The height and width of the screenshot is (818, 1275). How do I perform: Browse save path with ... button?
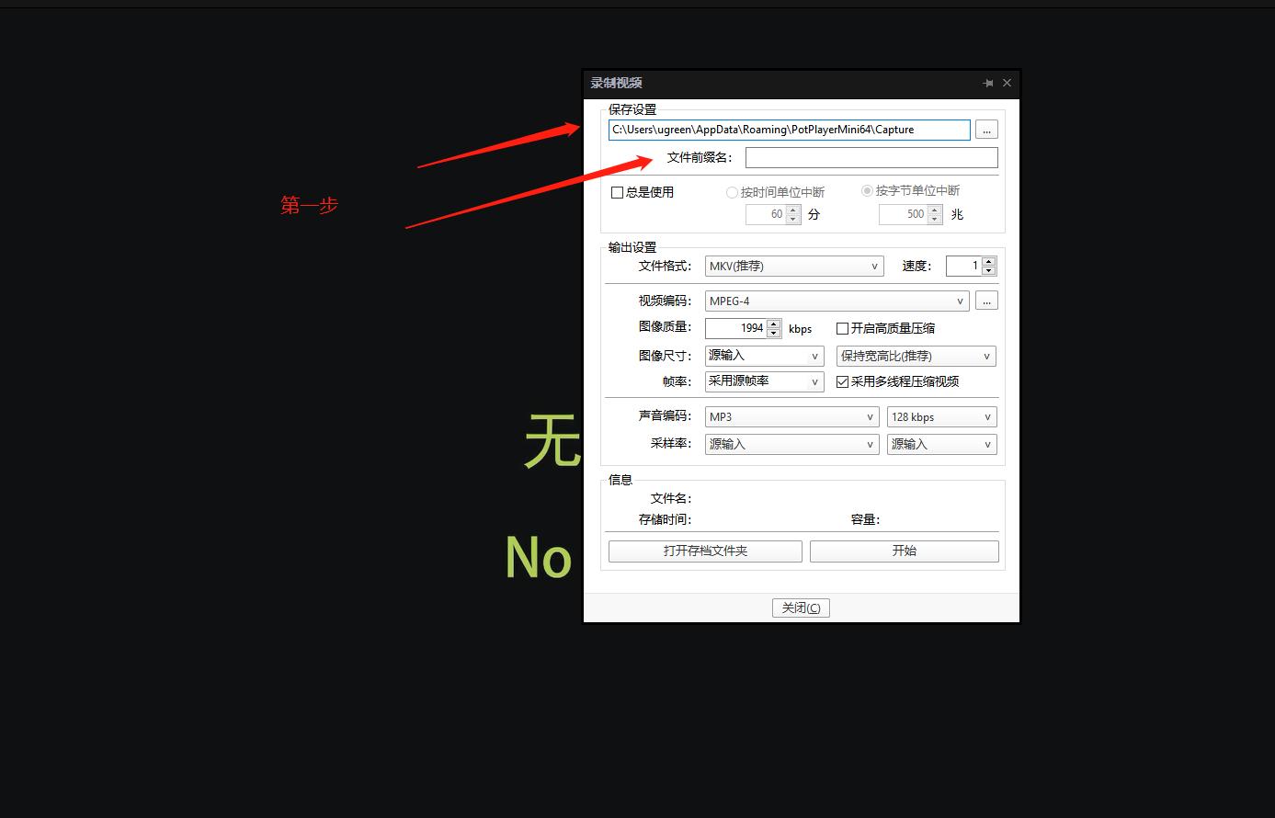pos(985,130)
